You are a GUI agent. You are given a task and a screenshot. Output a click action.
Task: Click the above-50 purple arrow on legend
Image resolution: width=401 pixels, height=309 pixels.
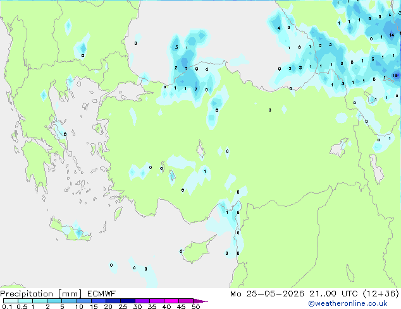[x=200, y=301]
